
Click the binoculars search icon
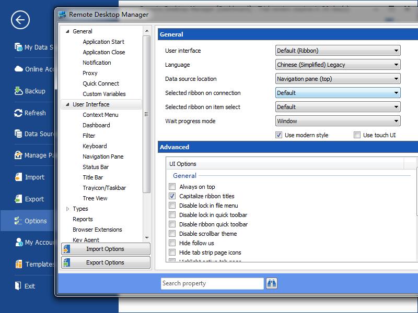click(272, 283)
